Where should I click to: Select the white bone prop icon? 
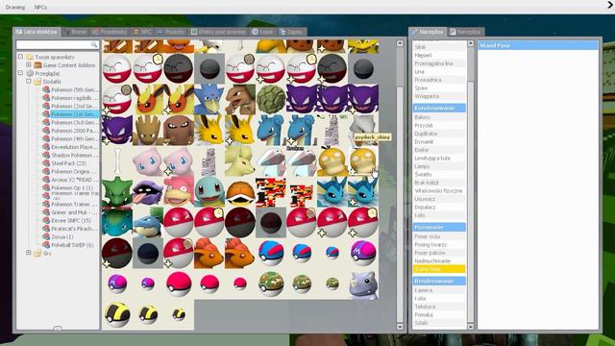[117, 161]
